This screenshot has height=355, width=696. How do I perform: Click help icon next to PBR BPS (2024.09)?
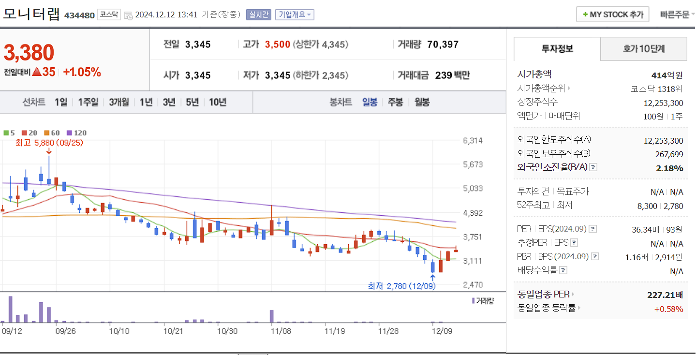click(x=595, y=257)
